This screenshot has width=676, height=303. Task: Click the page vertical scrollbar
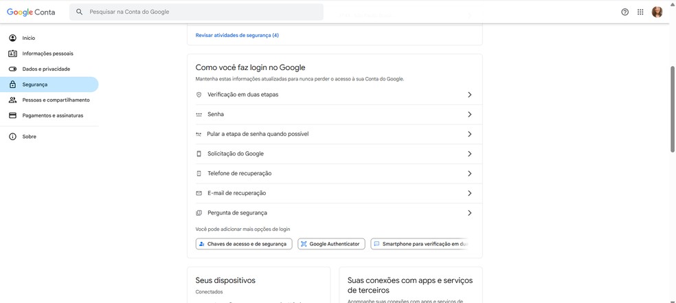[673, 109]
